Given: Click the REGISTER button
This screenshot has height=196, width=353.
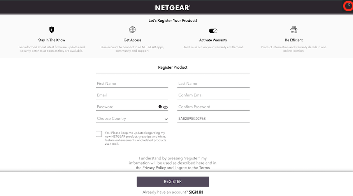Looking at the screenshot, I should coord(173,182).
